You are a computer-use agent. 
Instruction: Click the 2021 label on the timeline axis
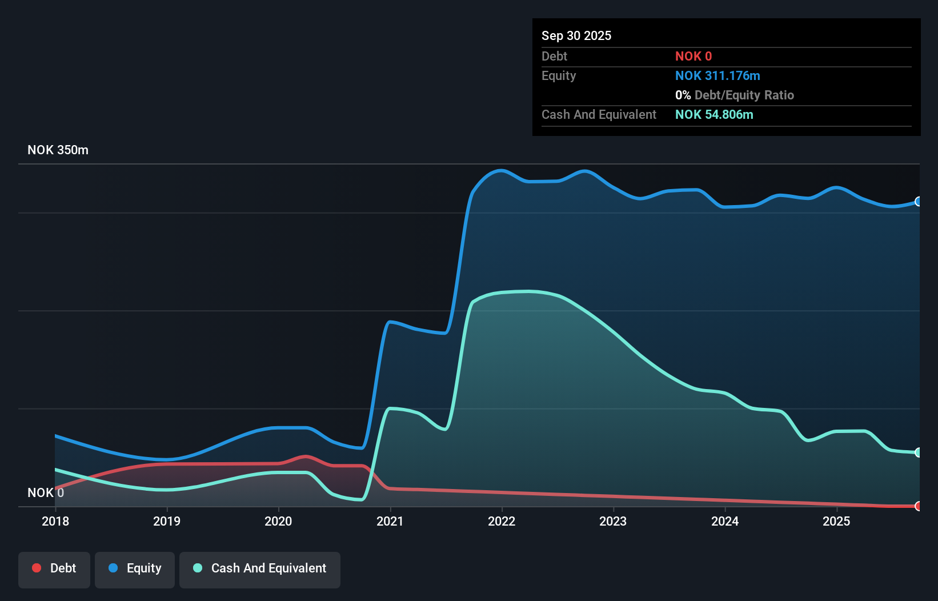pyautogui.click(x=390, y=521)
